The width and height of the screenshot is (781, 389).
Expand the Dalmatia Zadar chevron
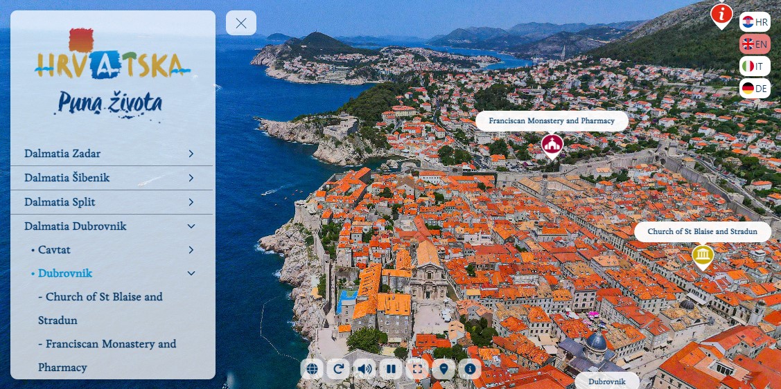(x=191, y=154)
